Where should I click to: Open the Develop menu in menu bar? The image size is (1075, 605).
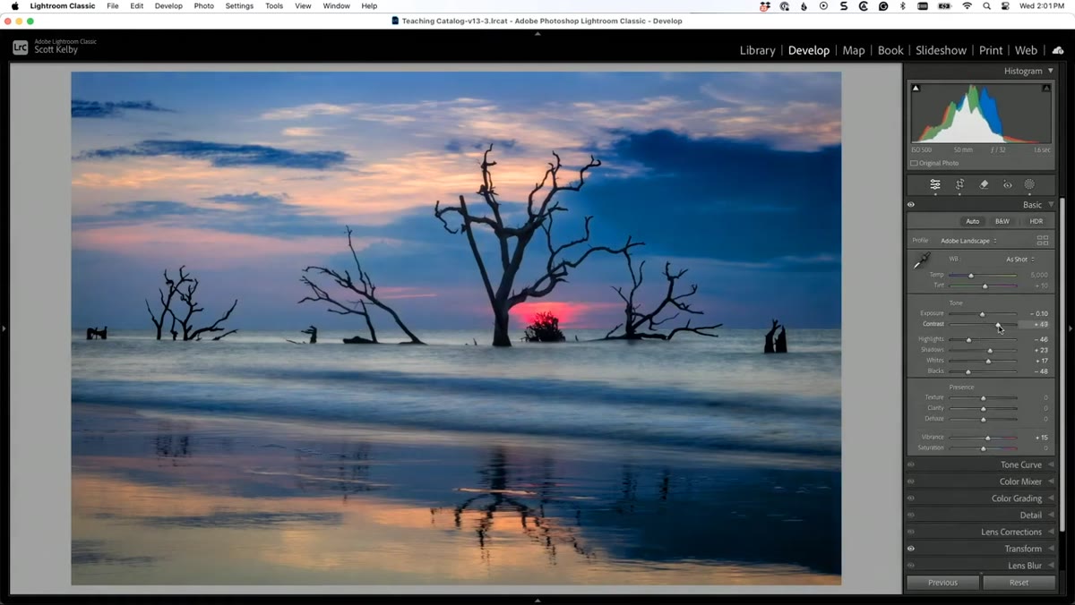click(168, 6)
